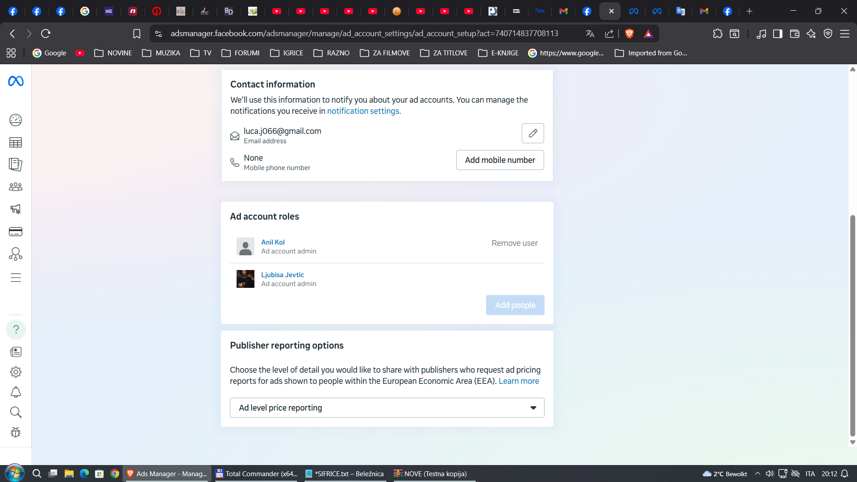Switch to the Total Commander taskbar item
This screenshot has width=857, height=482.
[x=257, y=474]
